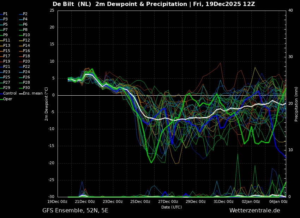Select legend label P20
This screenshot has height=218, width=300.
coord(26,62)
